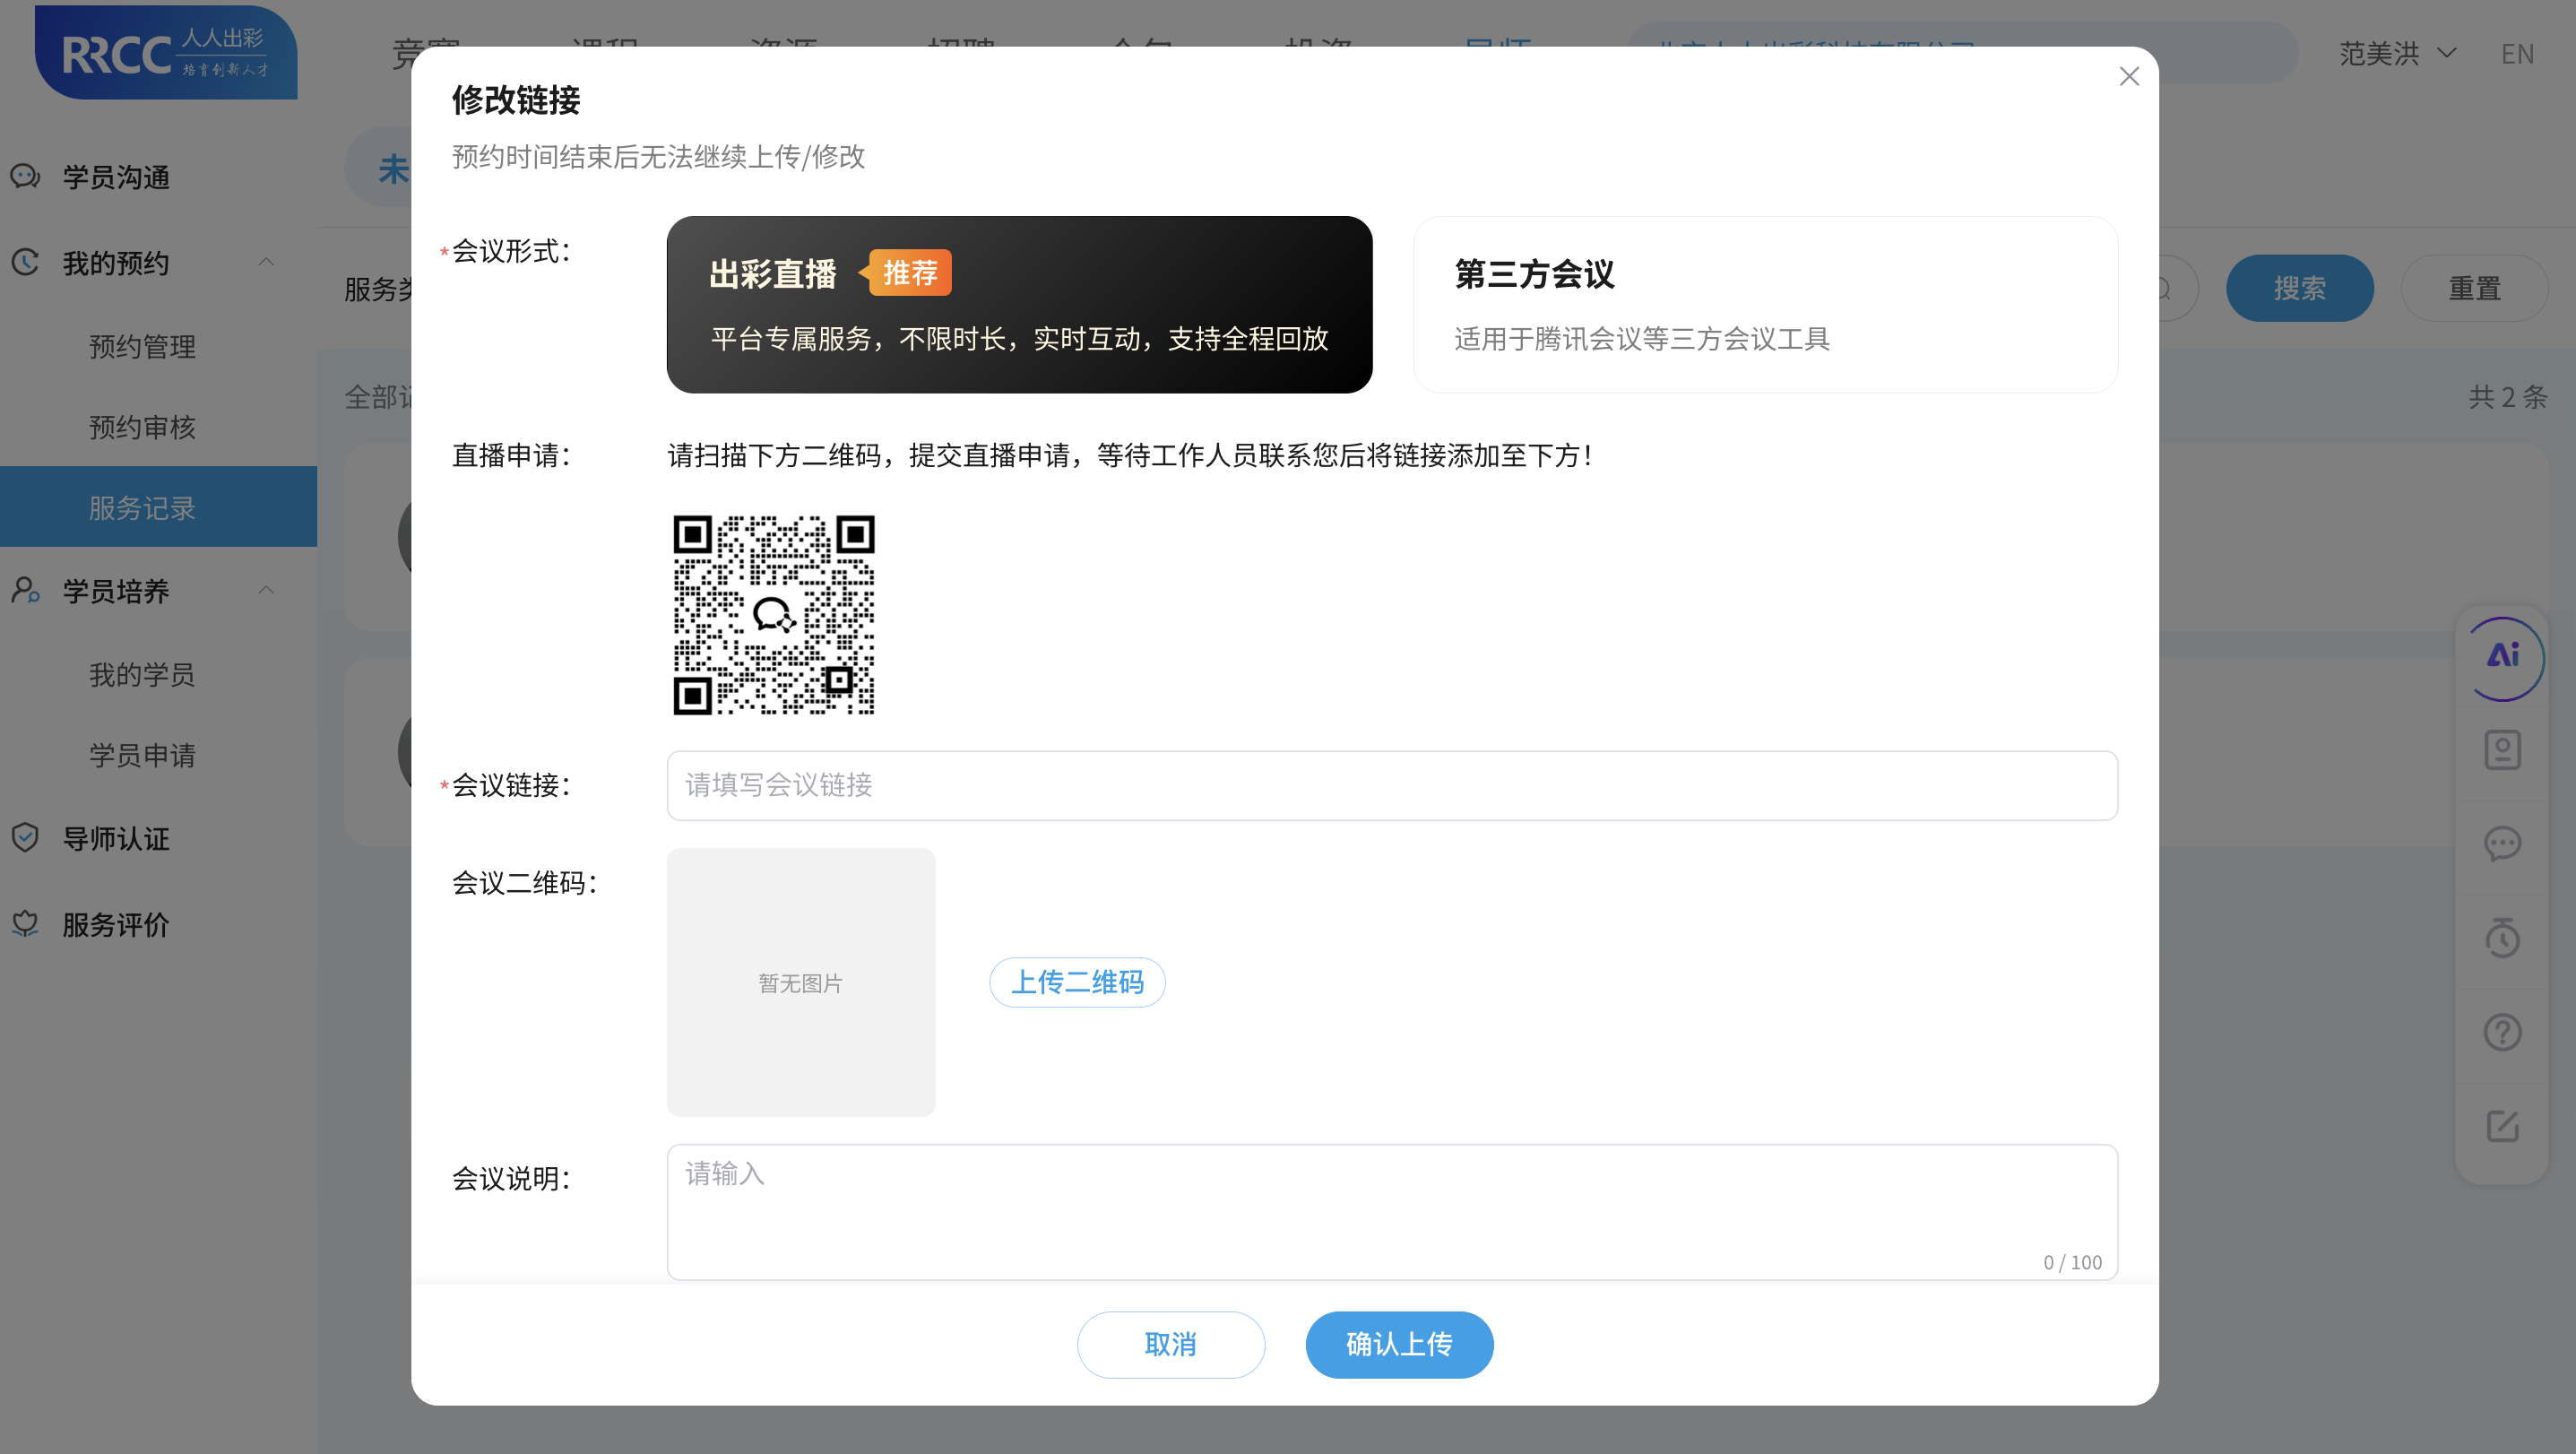Open 预约审核 in the sidebar
Screen dimensions: 2576x1454
tap(142, 427)
